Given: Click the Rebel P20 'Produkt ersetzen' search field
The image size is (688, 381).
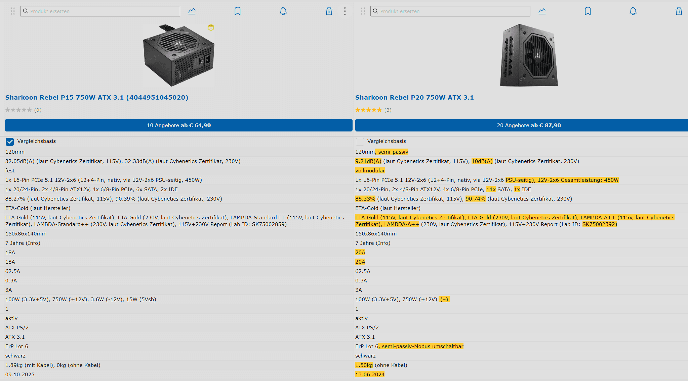Looking at the screenshot, I should click(x=454, y=11).
